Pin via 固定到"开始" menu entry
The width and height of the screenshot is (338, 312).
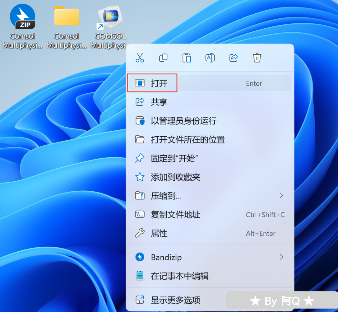pyautogui.click(x=209, y=158)
